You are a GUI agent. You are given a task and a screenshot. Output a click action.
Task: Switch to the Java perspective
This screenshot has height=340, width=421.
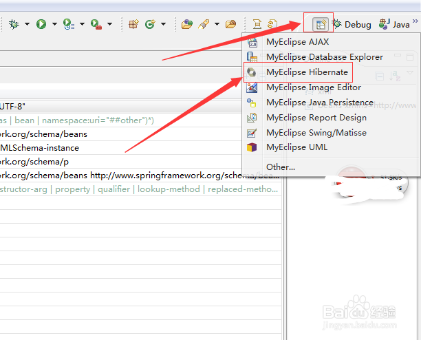coord(394,25)
